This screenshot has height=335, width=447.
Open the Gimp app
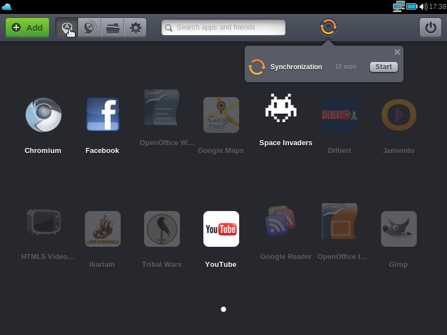tap(398, 229)
